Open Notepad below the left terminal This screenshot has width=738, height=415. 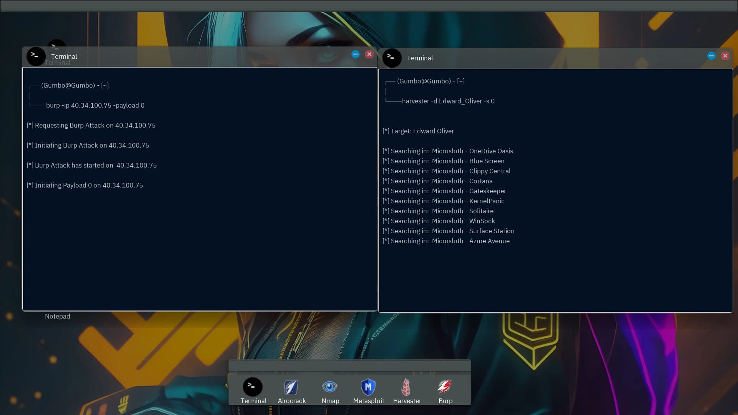[57, 316]
